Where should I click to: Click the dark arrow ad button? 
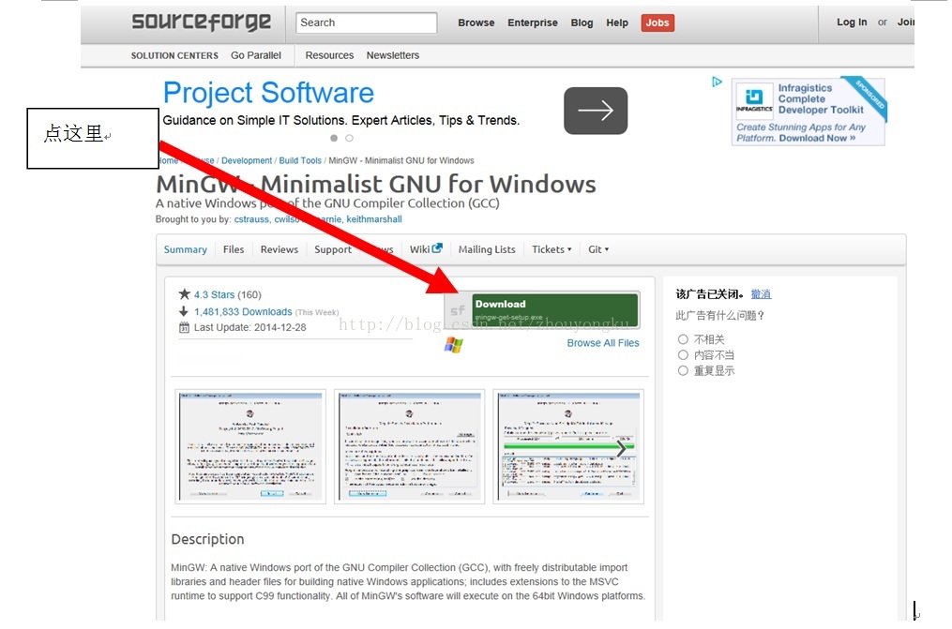[x=596, y=111]
